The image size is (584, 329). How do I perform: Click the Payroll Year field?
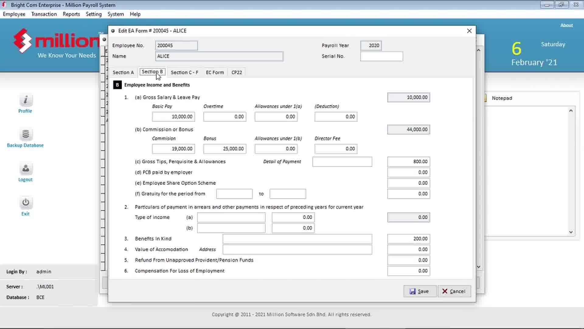(x=371, y=45)
